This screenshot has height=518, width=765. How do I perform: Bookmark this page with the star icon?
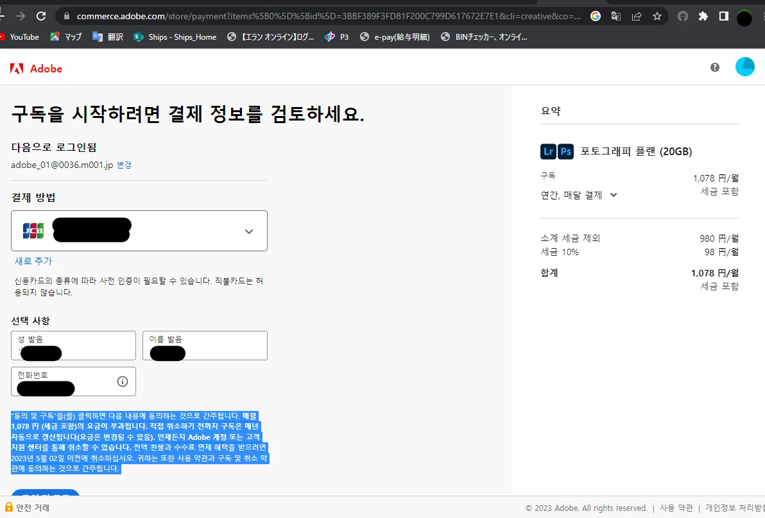657,16
